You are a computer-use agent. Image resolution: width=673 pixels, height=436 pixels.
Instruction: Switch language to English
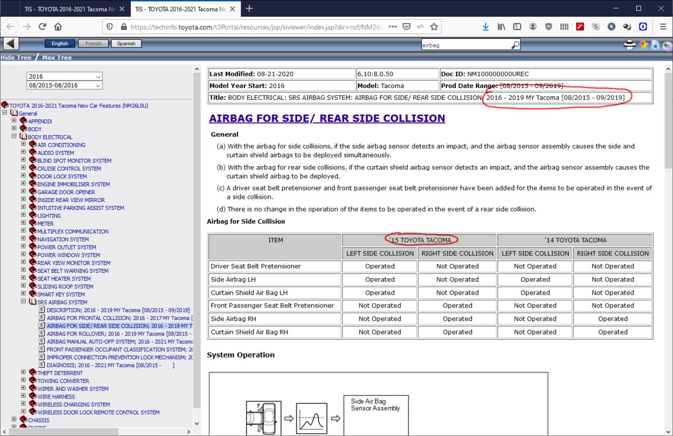pos(59,44)
